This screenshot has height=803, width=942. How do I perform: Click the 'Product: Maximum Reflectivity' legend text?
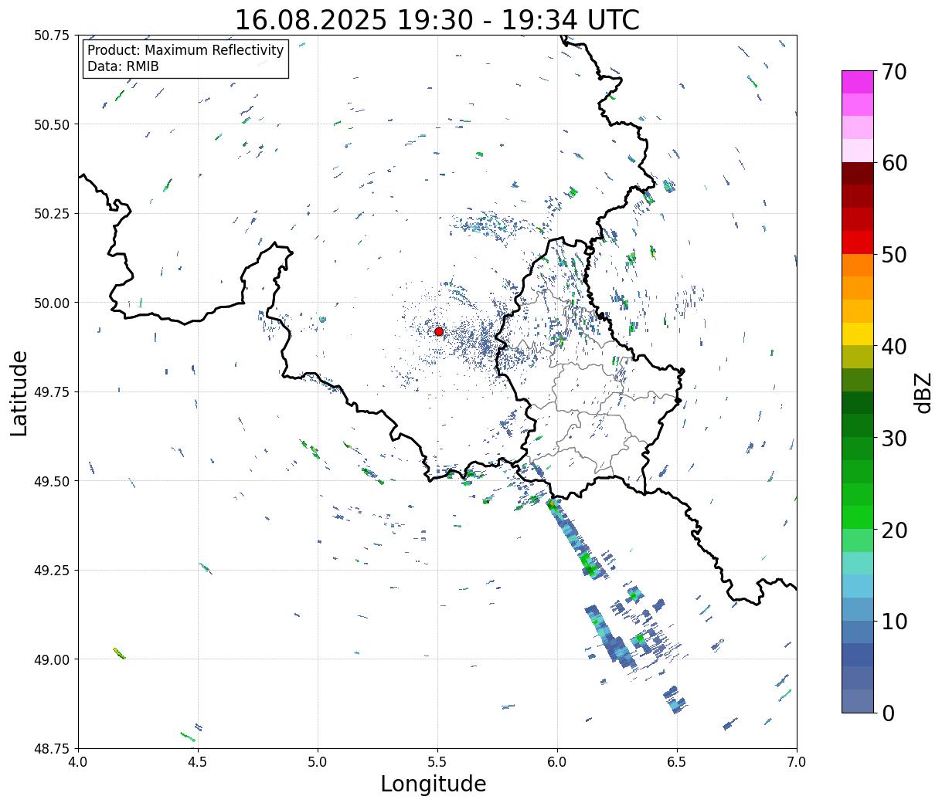185,50
